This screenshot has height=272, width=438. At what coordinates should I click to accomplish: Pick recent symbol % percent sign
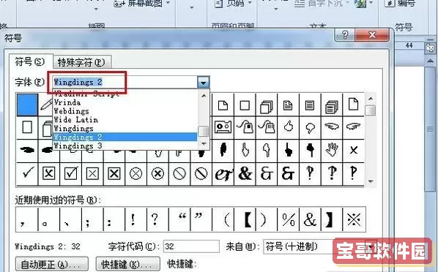point(289,219)
